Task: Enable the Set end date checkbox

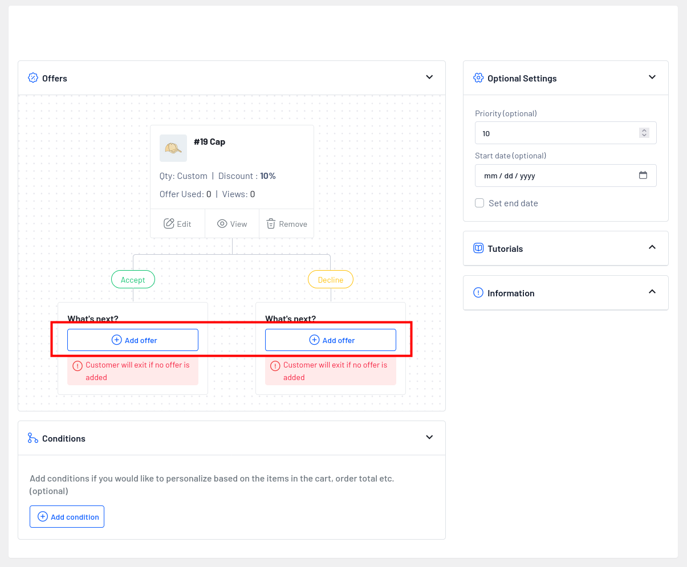Action: point(479,203)
